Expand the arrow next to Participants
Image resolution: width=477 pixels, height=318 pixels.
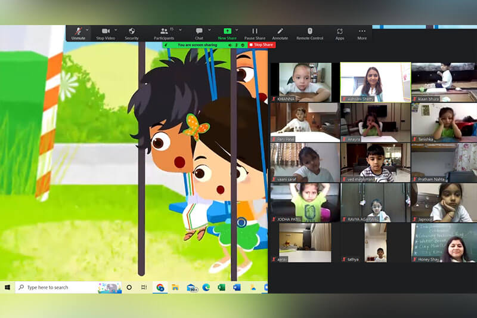point(181,30)
